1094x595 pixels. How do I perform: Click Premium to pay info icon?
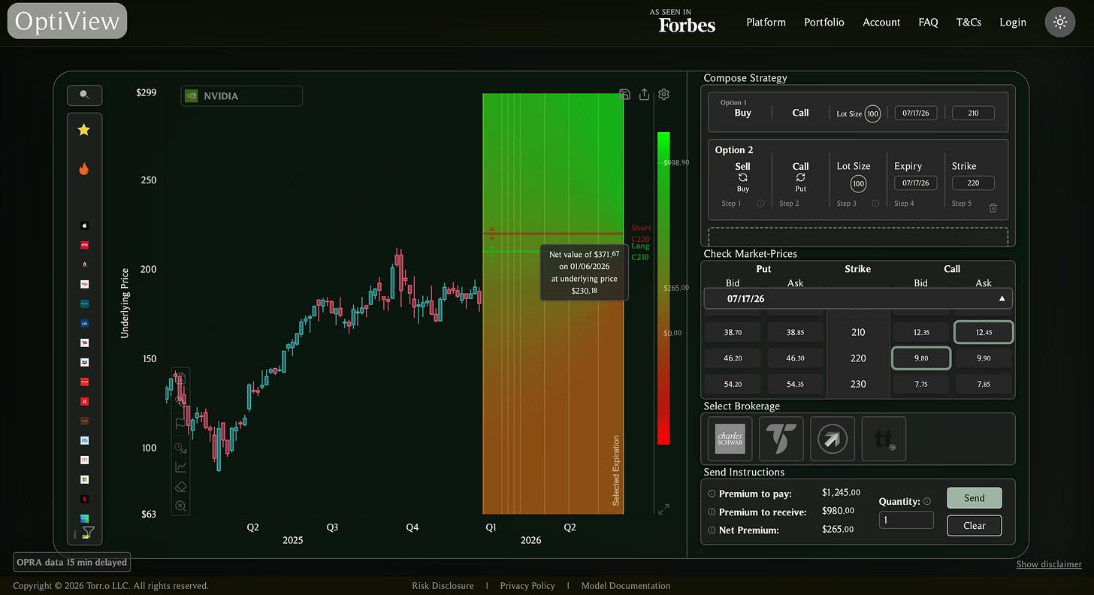[x=712, y=494]
